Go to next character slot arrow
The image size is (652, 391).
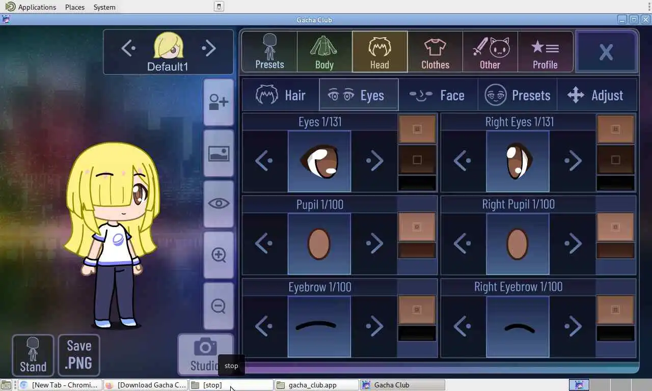click(208, 48)
